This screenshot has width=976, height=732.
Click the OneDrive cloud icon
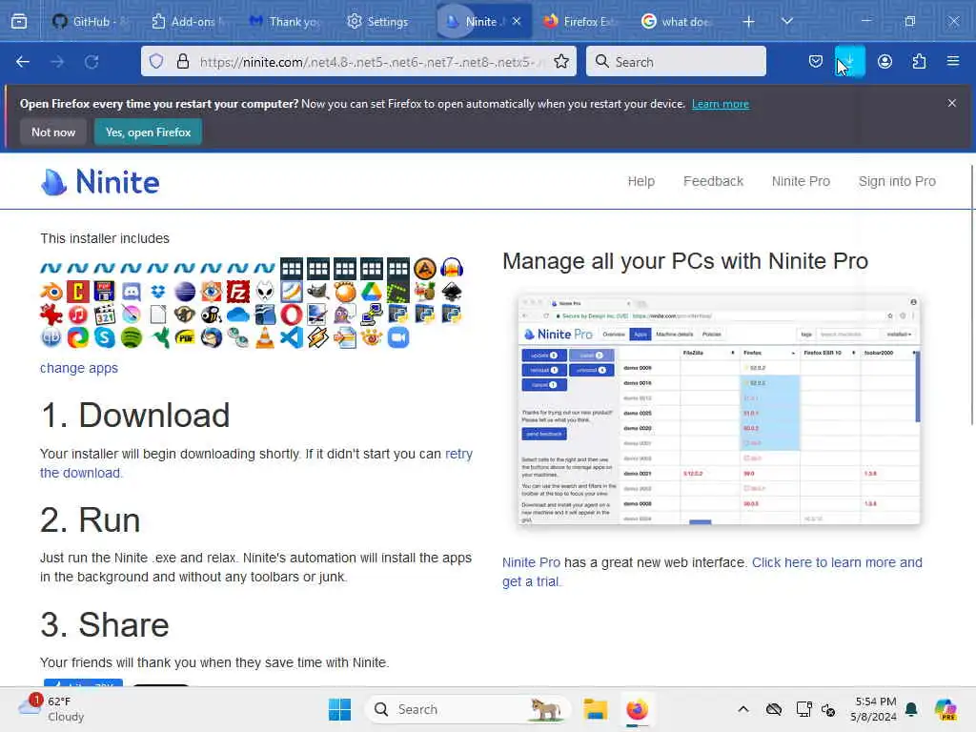(x=238, y=315)
